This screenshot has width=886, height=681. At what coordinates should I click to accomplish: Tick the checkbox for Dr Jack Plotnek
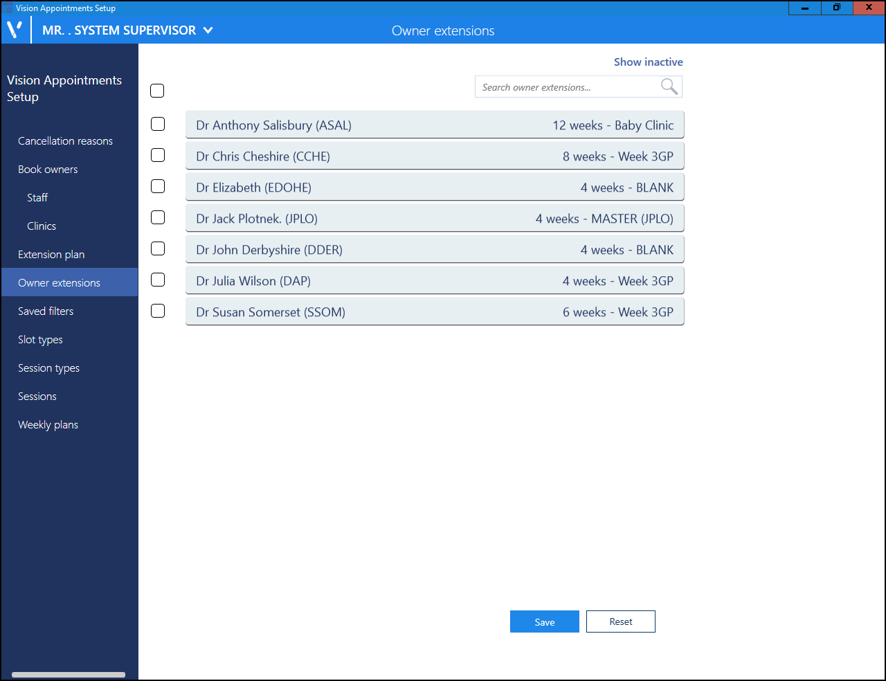[x=158, y=217]
